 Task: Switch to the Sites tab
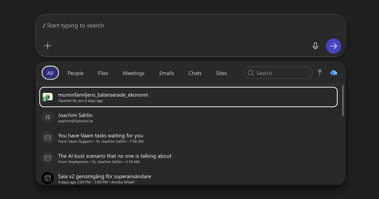point(221,73)
